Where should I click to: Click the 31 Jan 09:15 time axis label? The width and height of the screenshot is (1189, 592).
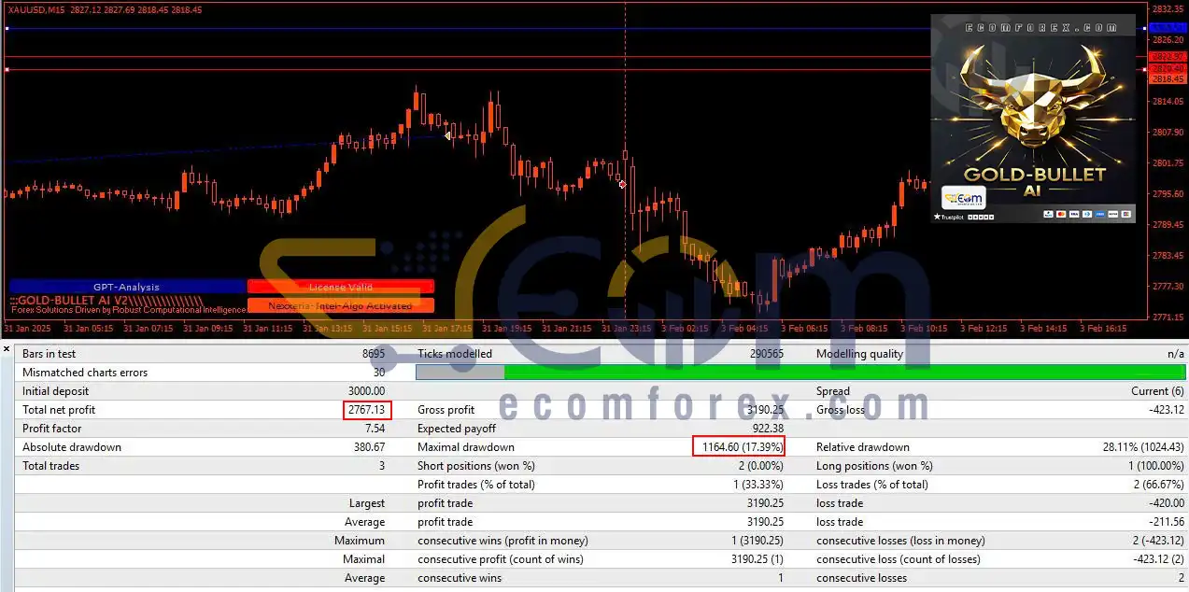(x=207, y=329)
